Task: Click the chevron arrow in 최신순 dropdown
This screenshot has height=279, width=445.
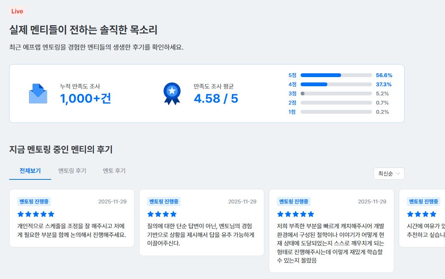Action: [x=398, y=174]
